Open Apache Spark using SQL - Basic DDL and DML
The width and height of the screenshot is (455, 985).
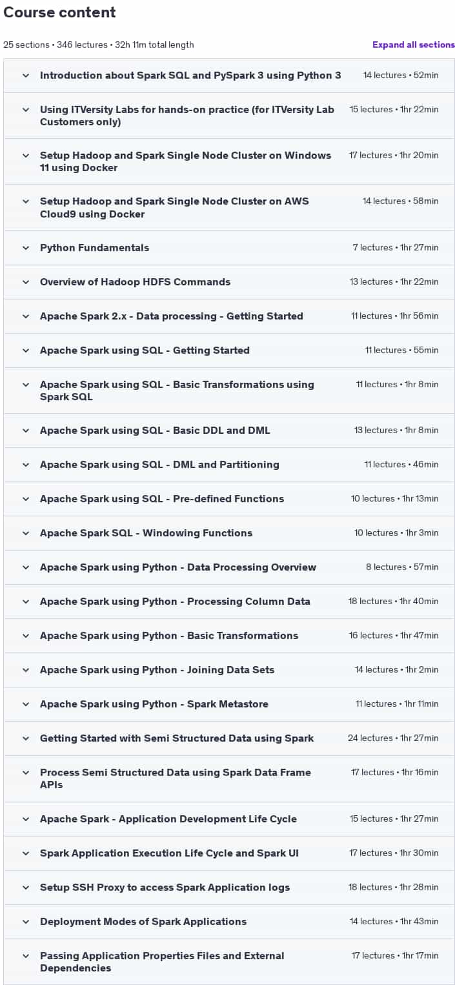point(155,431)
